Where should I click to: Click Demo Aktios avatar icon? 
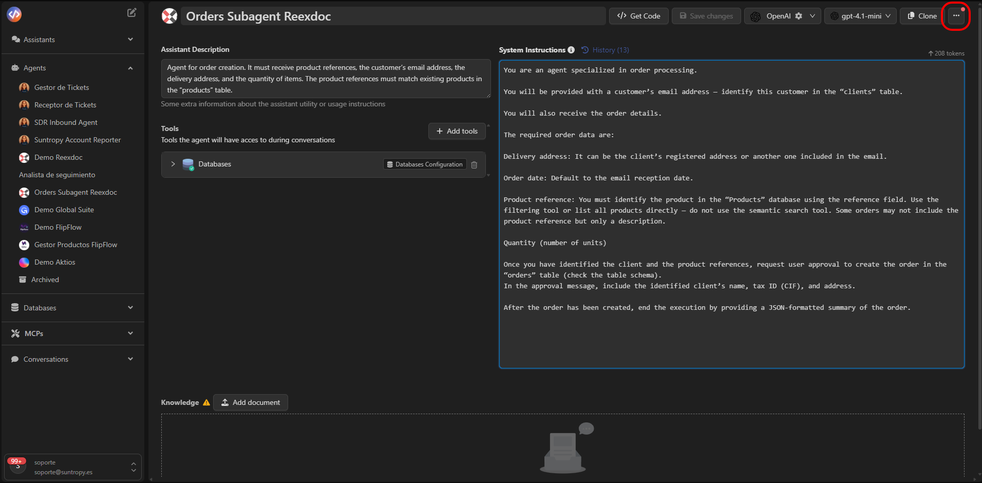24,262
